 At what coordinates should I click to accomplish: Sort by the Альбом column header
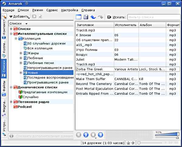[152, 25]
